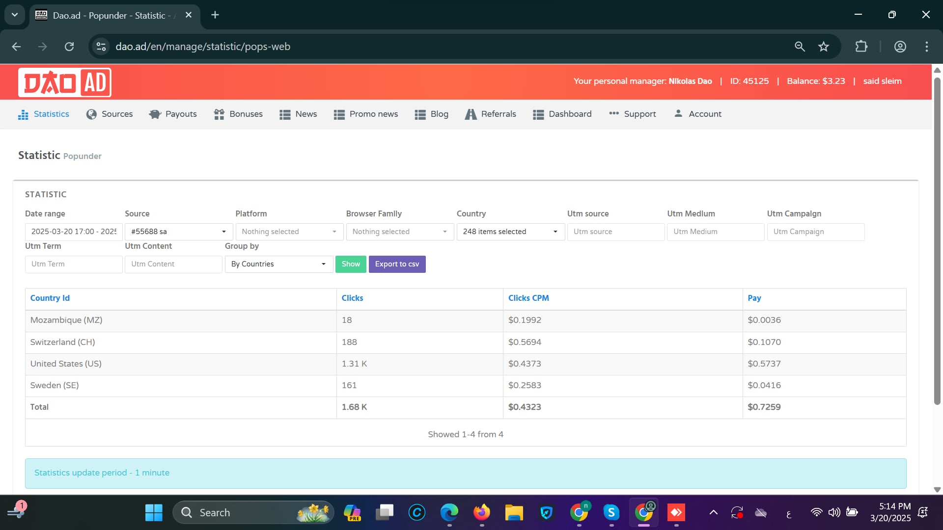Click the browser zoom magnifier icon
Screen dimensions: 943x530
point(800,47)
